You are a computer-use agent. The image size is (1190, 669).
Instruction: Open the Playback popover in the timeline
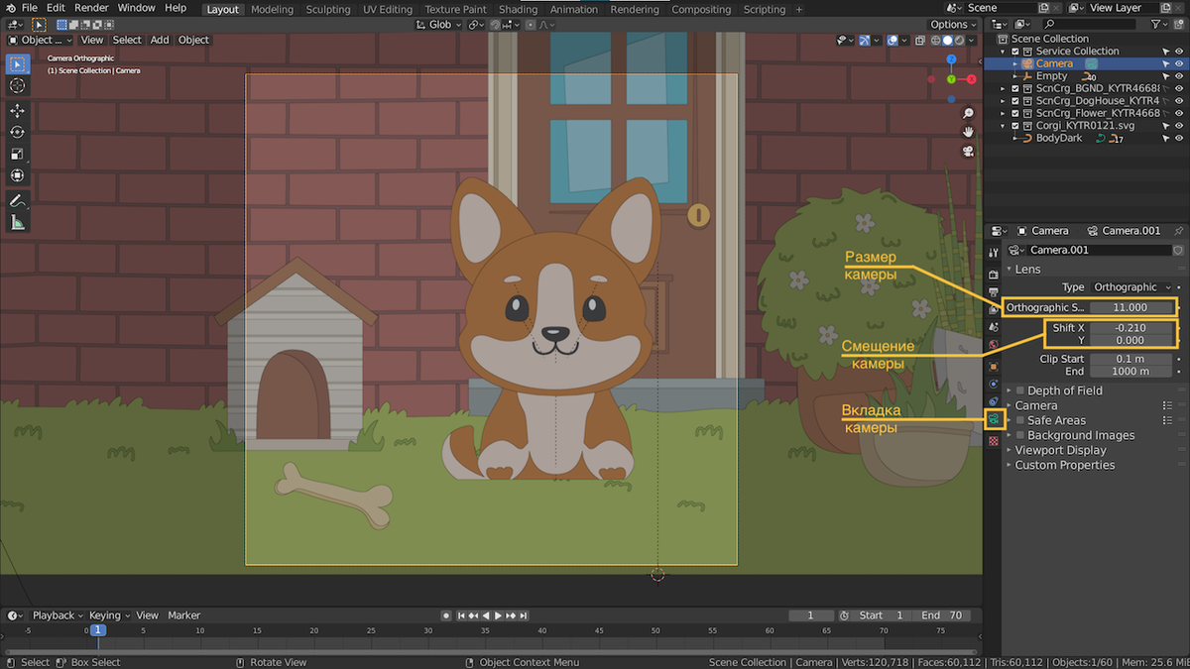(x=57, y=615)
